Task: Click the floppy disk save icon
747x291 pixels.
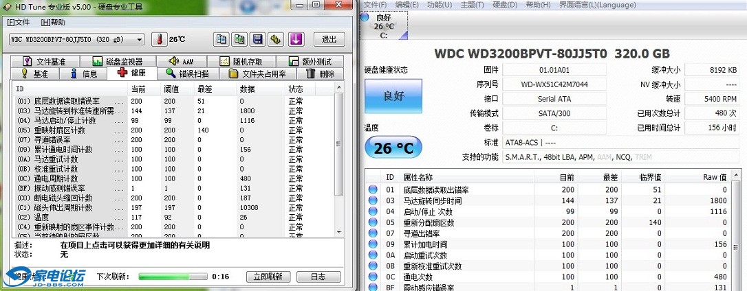Action: click(258, 39)
